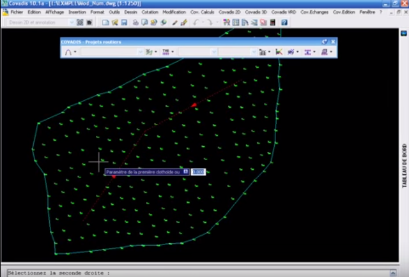This screenshot has width=409, height=277.
Task: Click the New drawing icon
Action: pyautogui.click(x=105, y=22)
